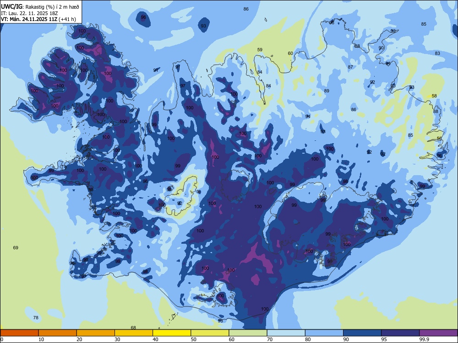Click the legend tick label '70'
The height and width of the screenshot is (343, 458).
click(x=270, y=339)
